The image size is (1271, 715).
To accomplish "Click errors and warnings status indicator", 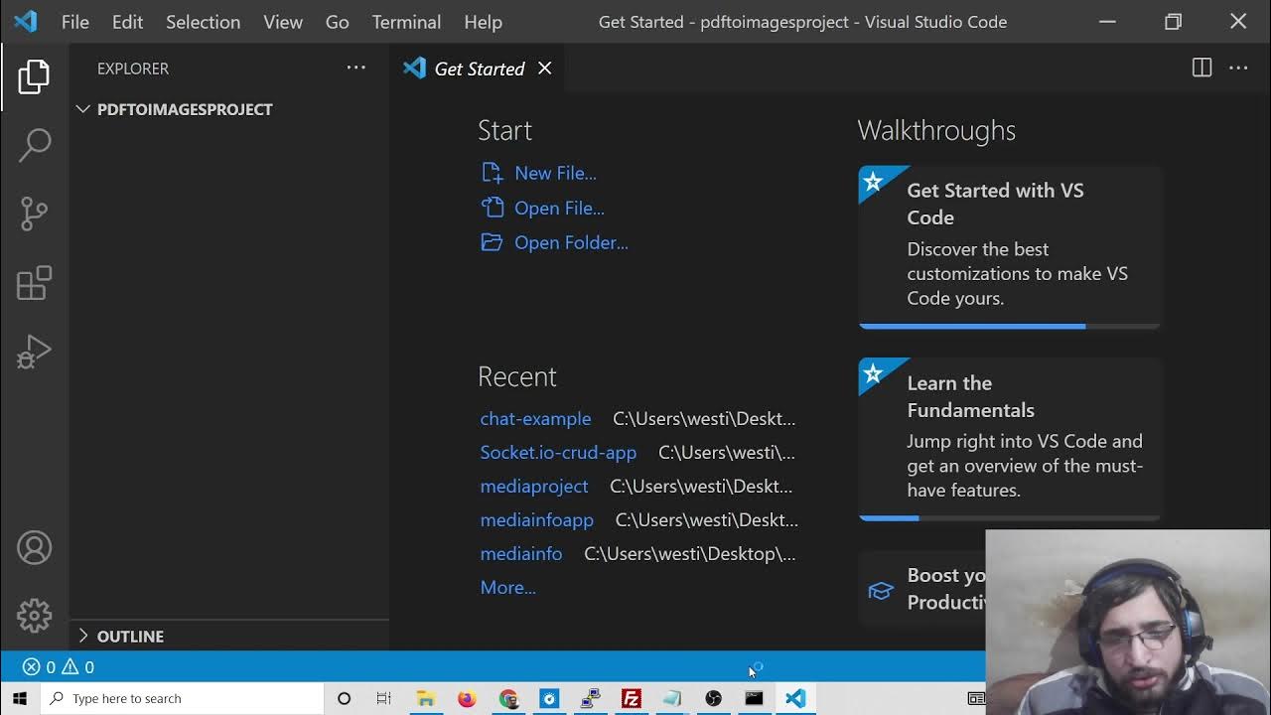I will [x=59, y=667].
